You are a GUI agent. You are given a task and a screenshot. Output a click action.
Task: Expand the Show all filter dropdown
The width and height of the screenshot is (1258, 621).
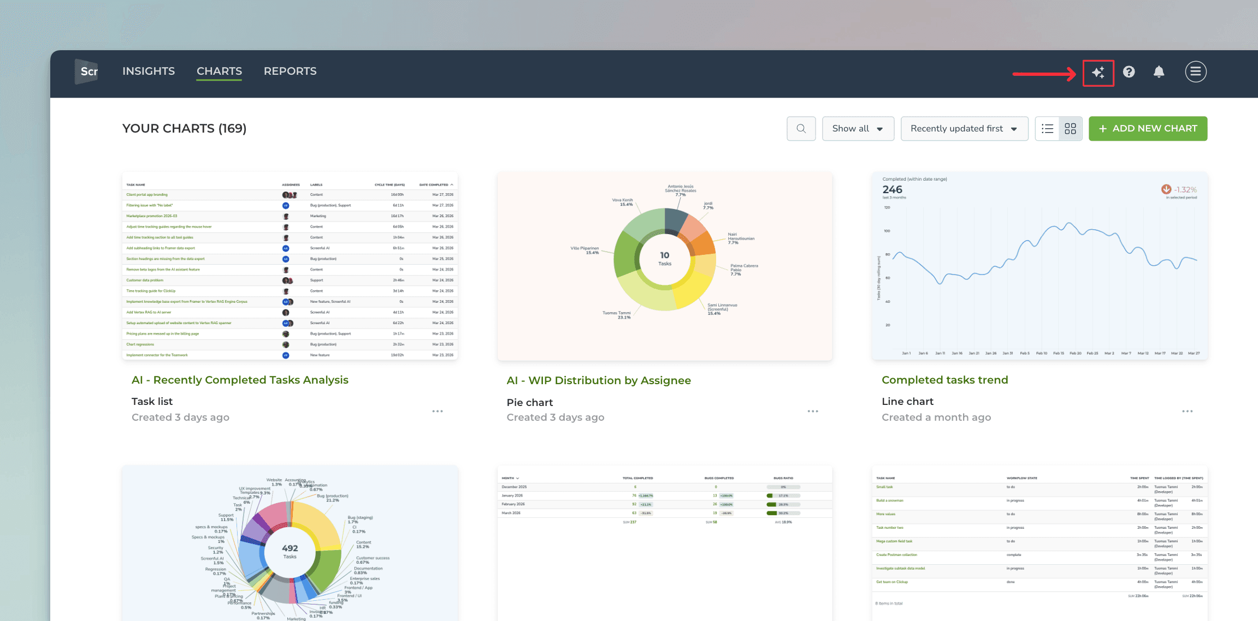[x=858, y=129]
